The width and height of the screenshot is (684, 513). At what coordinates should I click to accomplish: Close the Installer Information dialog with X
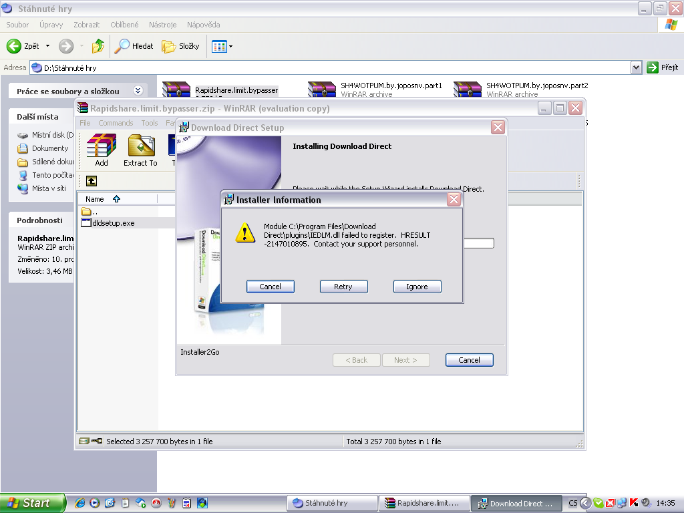point(454,199)
